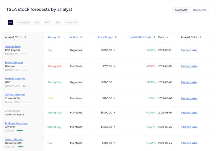Sort table by Price Target icon
Viewport: 217px width, 151px height.
point(116,37)
